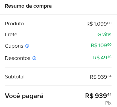This screenshot has width=117, height=107.
Task: Click the Você pagará label
Action: tap(24, 96)
